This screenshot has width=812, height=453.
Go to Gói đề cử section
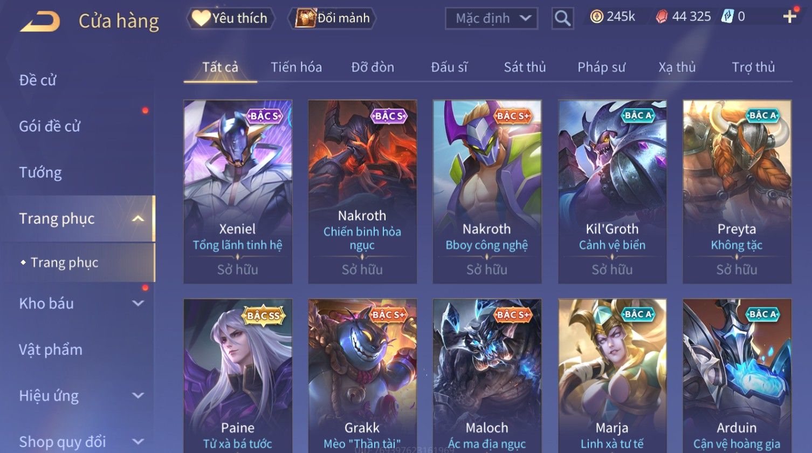(50, 126)
